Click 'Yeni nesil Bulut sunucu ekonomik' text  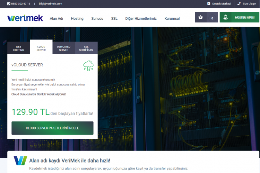pos(33,80)
